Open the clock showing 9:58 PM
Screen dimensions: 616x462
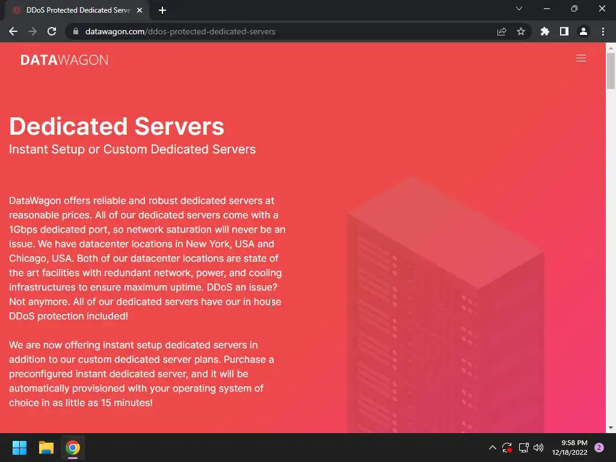pos(570,448)
